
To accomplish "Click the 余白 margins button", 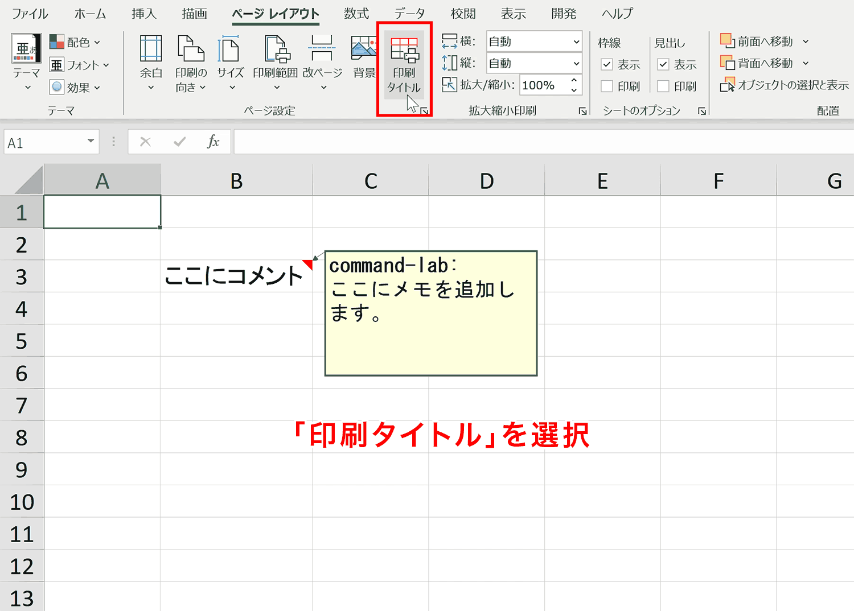I will (x=151, y=63).
